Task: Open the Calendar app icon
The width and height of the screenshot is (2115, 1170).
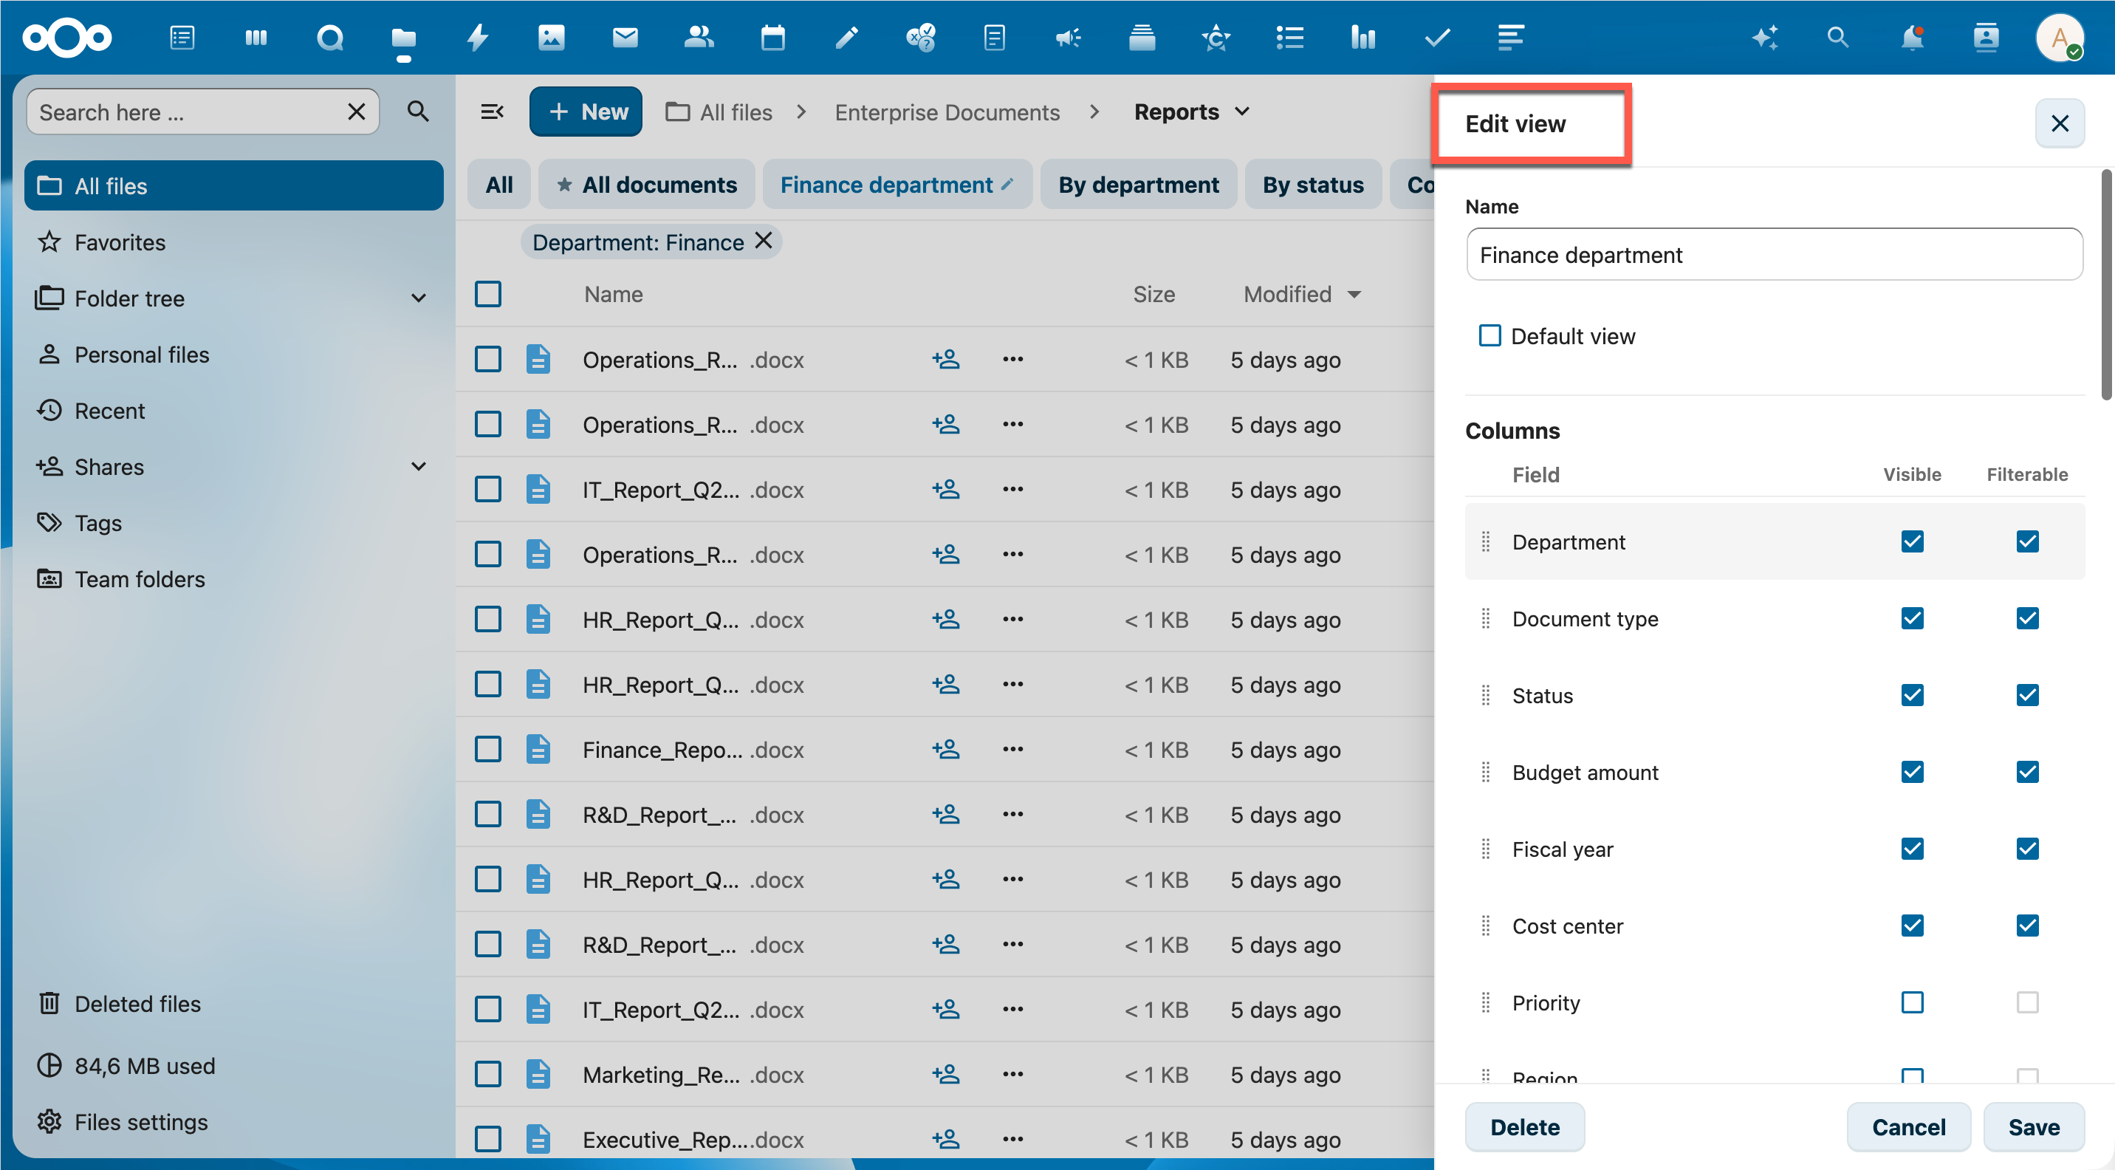Action: [x=772, y=38]
